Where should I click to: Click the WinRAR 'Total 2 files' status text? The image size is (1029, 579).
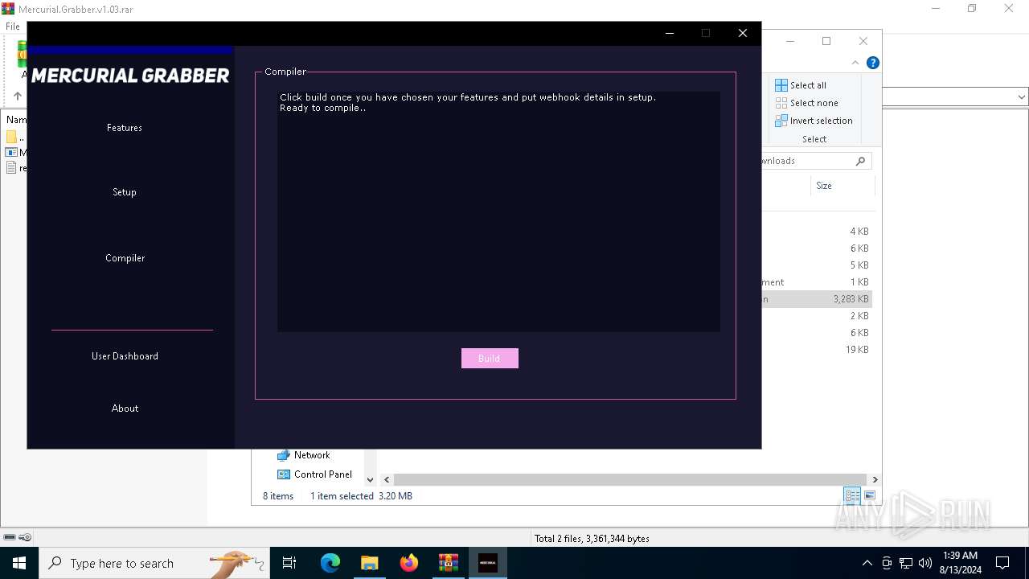[x=592, y=539]
